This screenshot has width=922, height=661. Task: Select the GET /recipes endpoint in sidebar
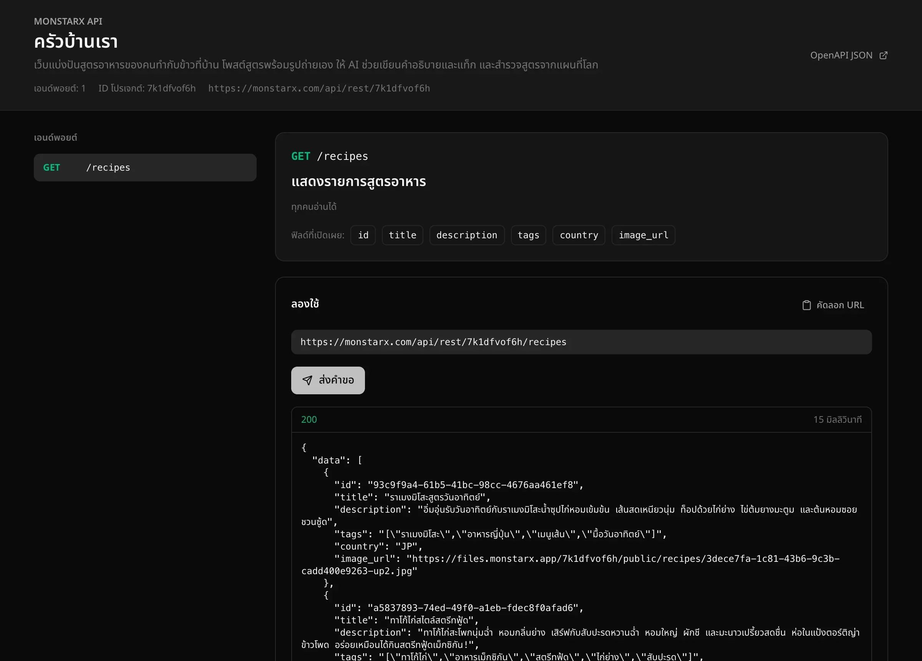coord(145,168)
